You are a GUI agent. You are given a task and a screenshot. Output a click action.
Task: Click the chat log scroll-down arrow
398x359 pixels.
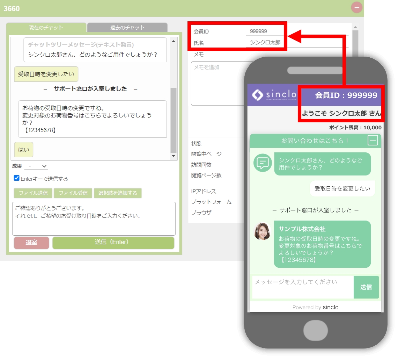pos(174,156)
